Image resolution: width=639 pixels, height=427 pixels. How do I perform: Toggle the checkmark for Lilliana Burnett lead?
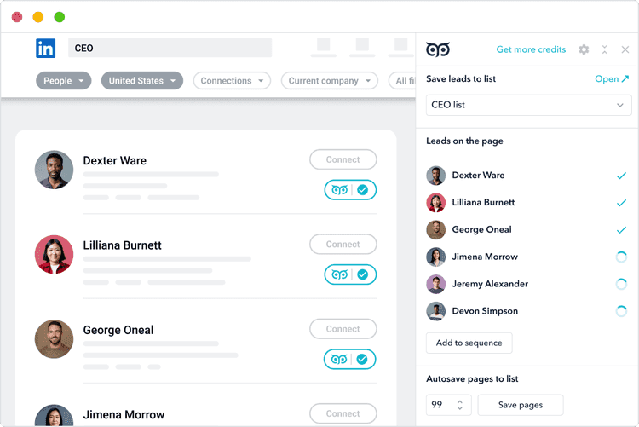click(x=621, y=203)
